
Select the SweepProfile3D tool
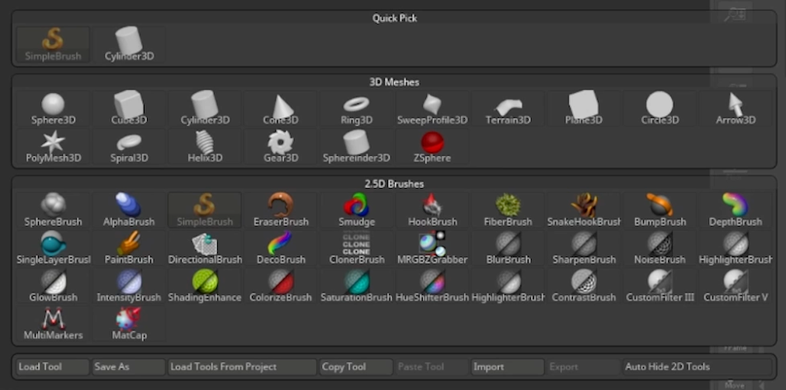point(432,109)
